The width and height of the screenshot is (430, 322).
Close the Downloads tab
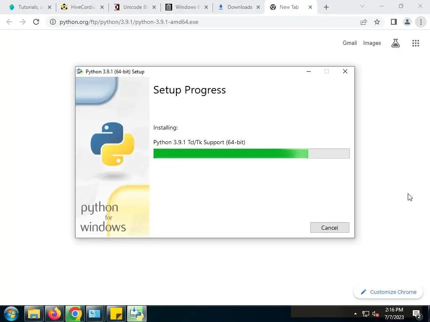[258, 8]
